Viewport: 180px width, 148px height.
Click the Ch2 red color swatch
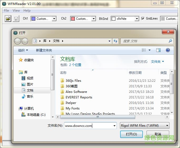(73, 19)
